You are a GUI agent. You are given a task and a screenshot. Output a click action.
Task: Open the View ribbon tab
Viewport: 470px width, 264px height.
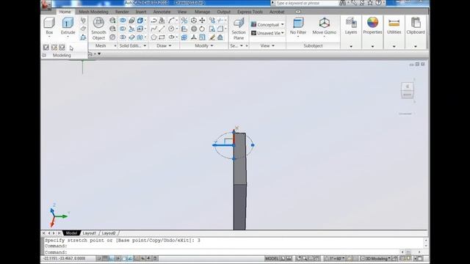[182, 12]
